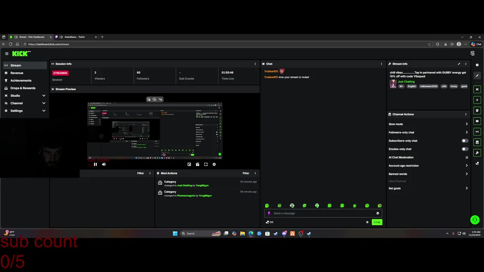484x272 pixels.
Task: Click the browser address bar
Action: click(x=227, y=44)
